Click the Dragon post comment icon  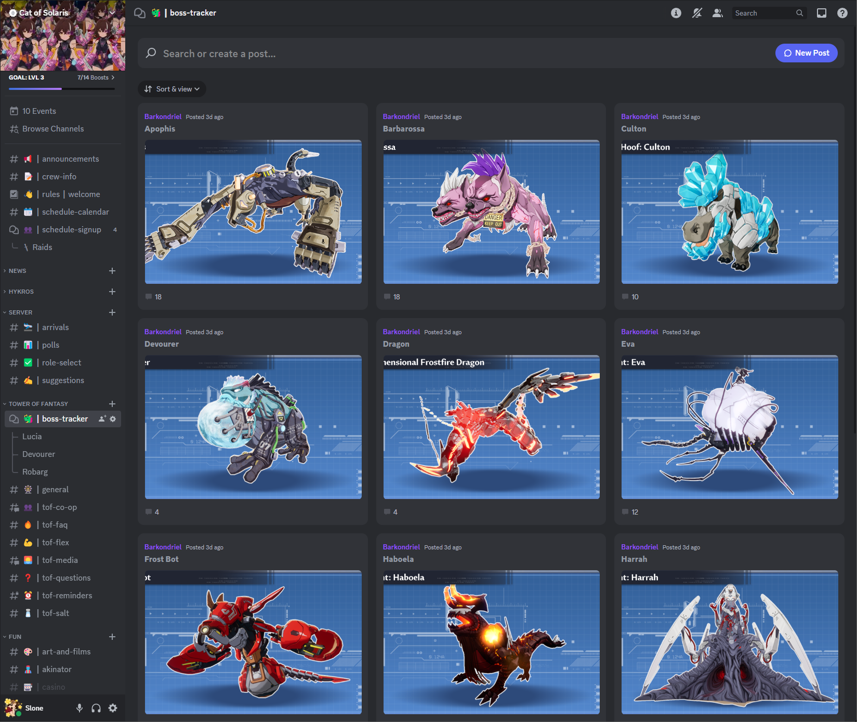pyautogui.click(x=387, y=512)
